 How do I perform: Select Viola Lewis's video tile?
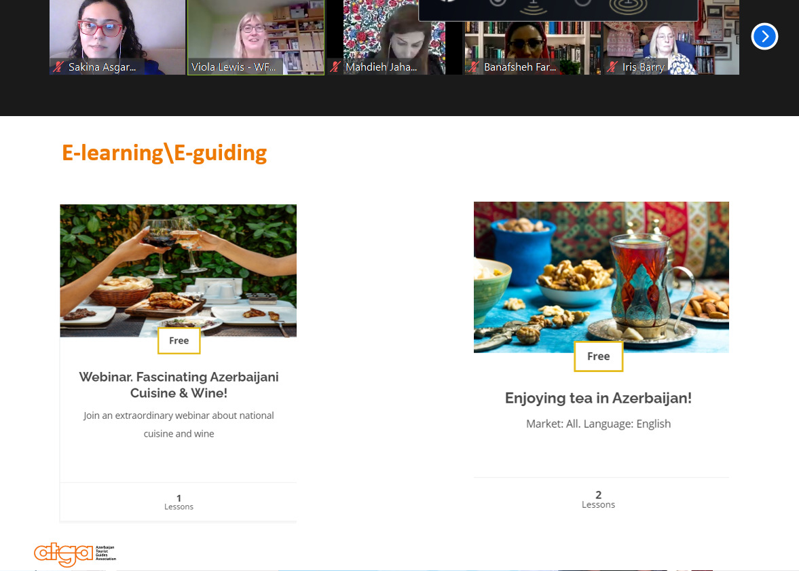pos(256,37)
